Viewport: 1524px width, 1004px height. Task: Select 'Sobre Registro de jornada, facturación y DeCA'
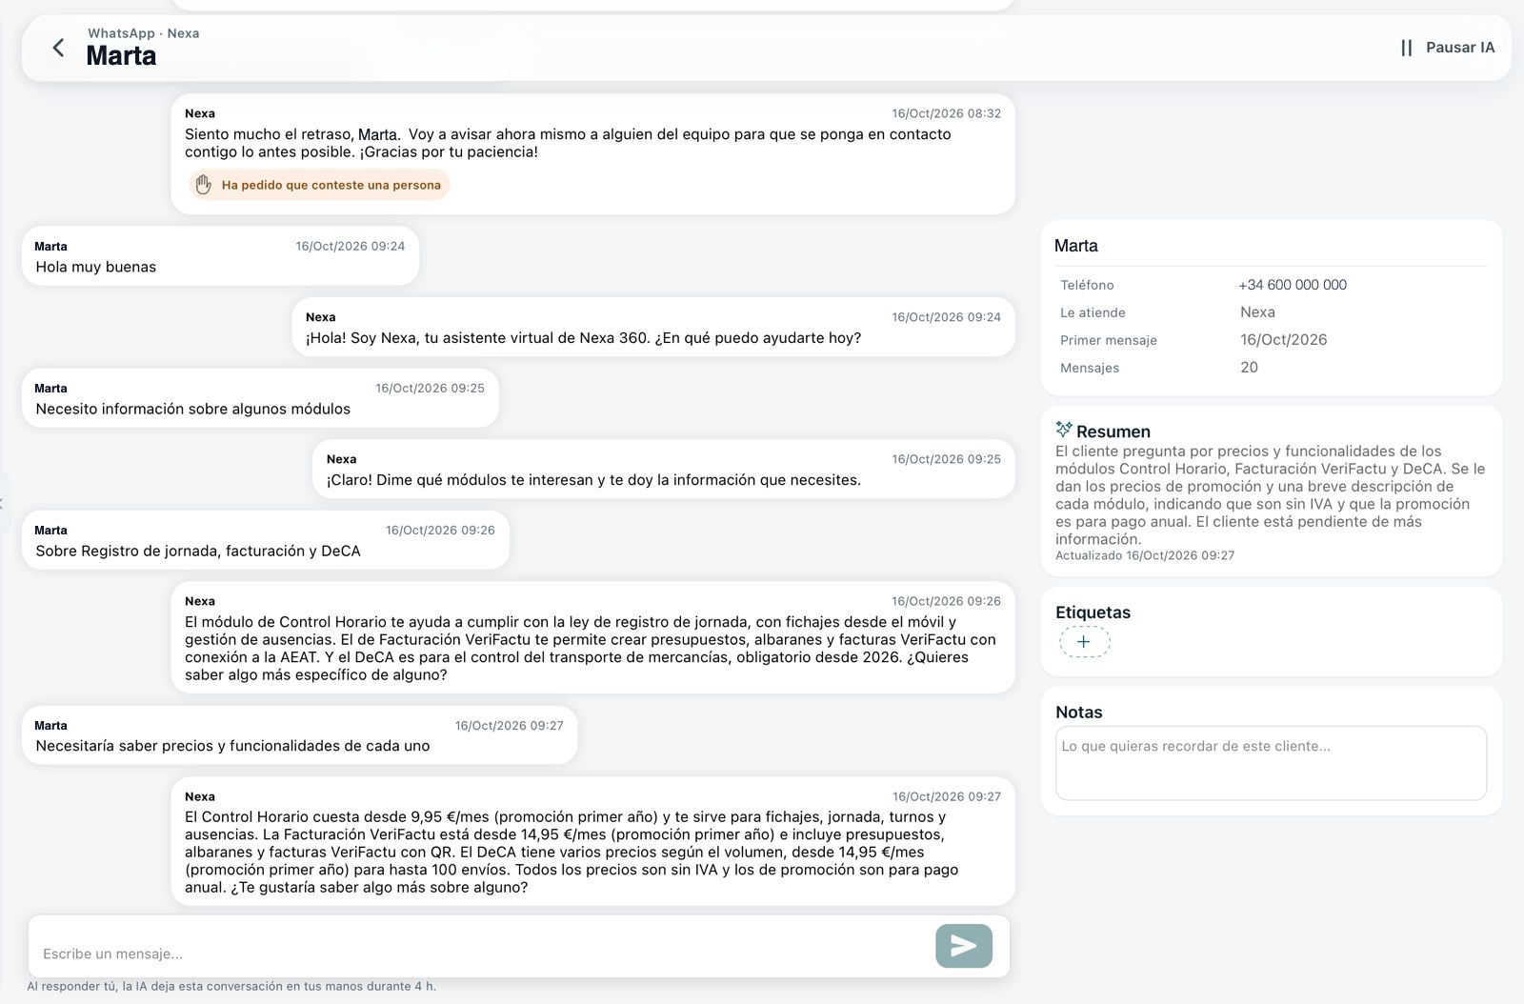coord(266,540)
